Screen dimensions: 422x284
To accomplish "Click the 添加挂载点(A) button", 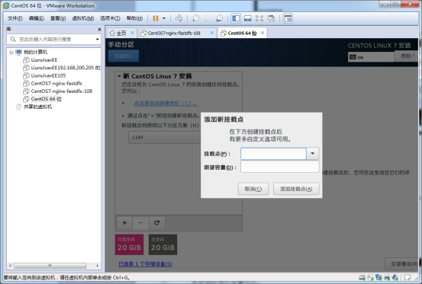I will click(296, 189).
